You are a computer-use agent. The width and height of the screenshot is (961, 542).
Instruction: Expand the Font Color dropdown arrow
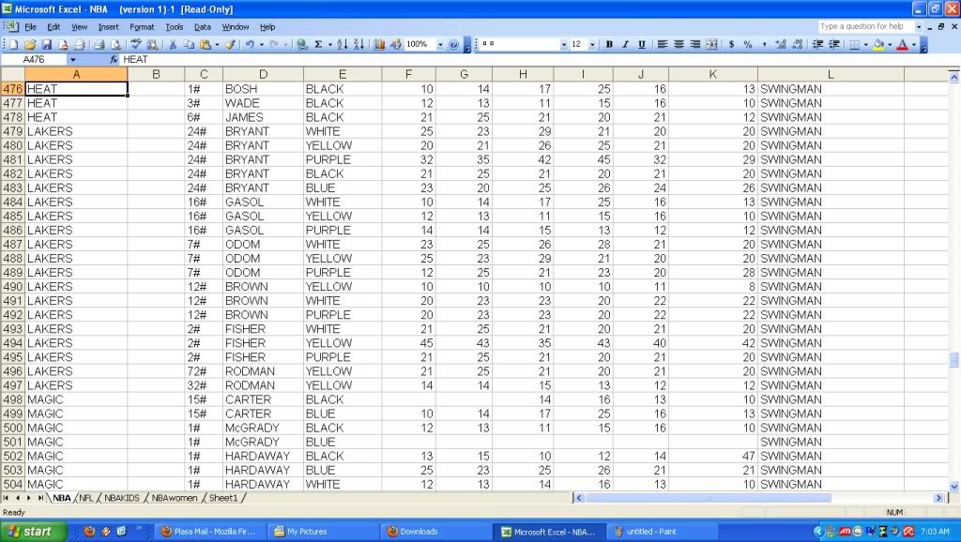914,44
